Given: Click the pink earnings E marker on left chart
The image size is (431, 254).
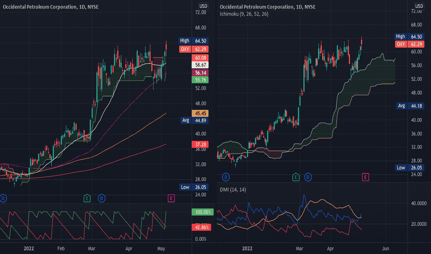Looking at the screenshot, I should pos(171,198).
